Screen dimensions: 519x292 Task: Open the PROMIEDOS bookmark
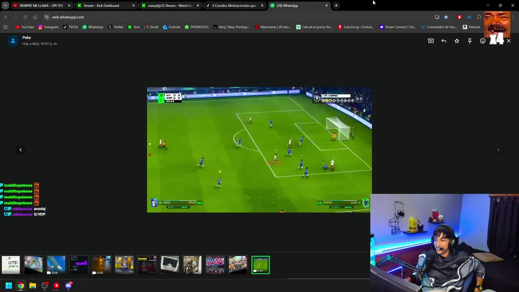196,27
